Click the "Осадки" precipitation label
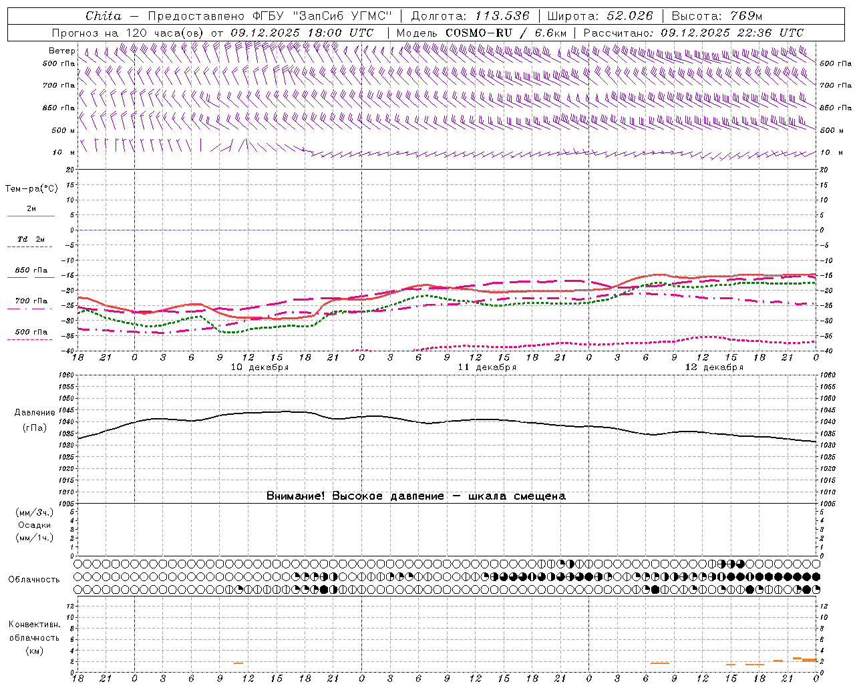 click(35, 525)
